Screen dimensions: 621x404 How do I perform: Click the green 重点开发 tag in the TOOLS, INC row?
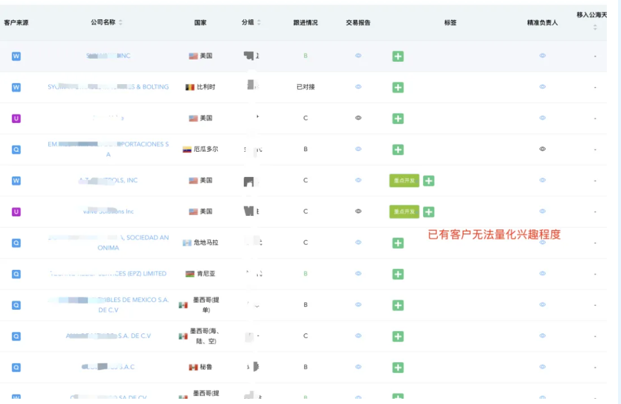pyautogui.click(x=404, y=181)
